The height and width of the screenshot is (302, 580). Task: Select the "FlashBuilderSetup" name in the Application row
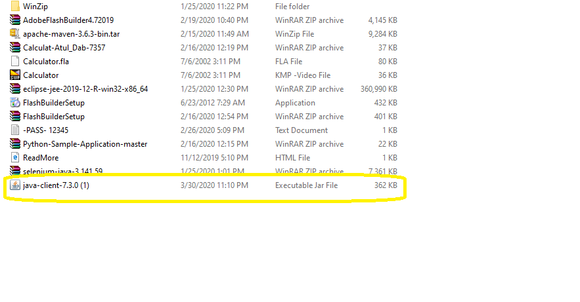point(54,102)
